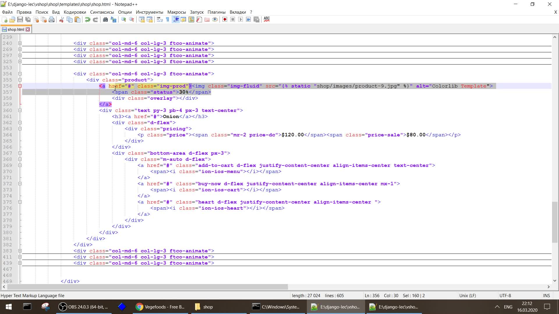The width and height of the screenshot is (559, 314).
Task: Toggle Show All Characters pilcrow button
Action: coord(167,19)
